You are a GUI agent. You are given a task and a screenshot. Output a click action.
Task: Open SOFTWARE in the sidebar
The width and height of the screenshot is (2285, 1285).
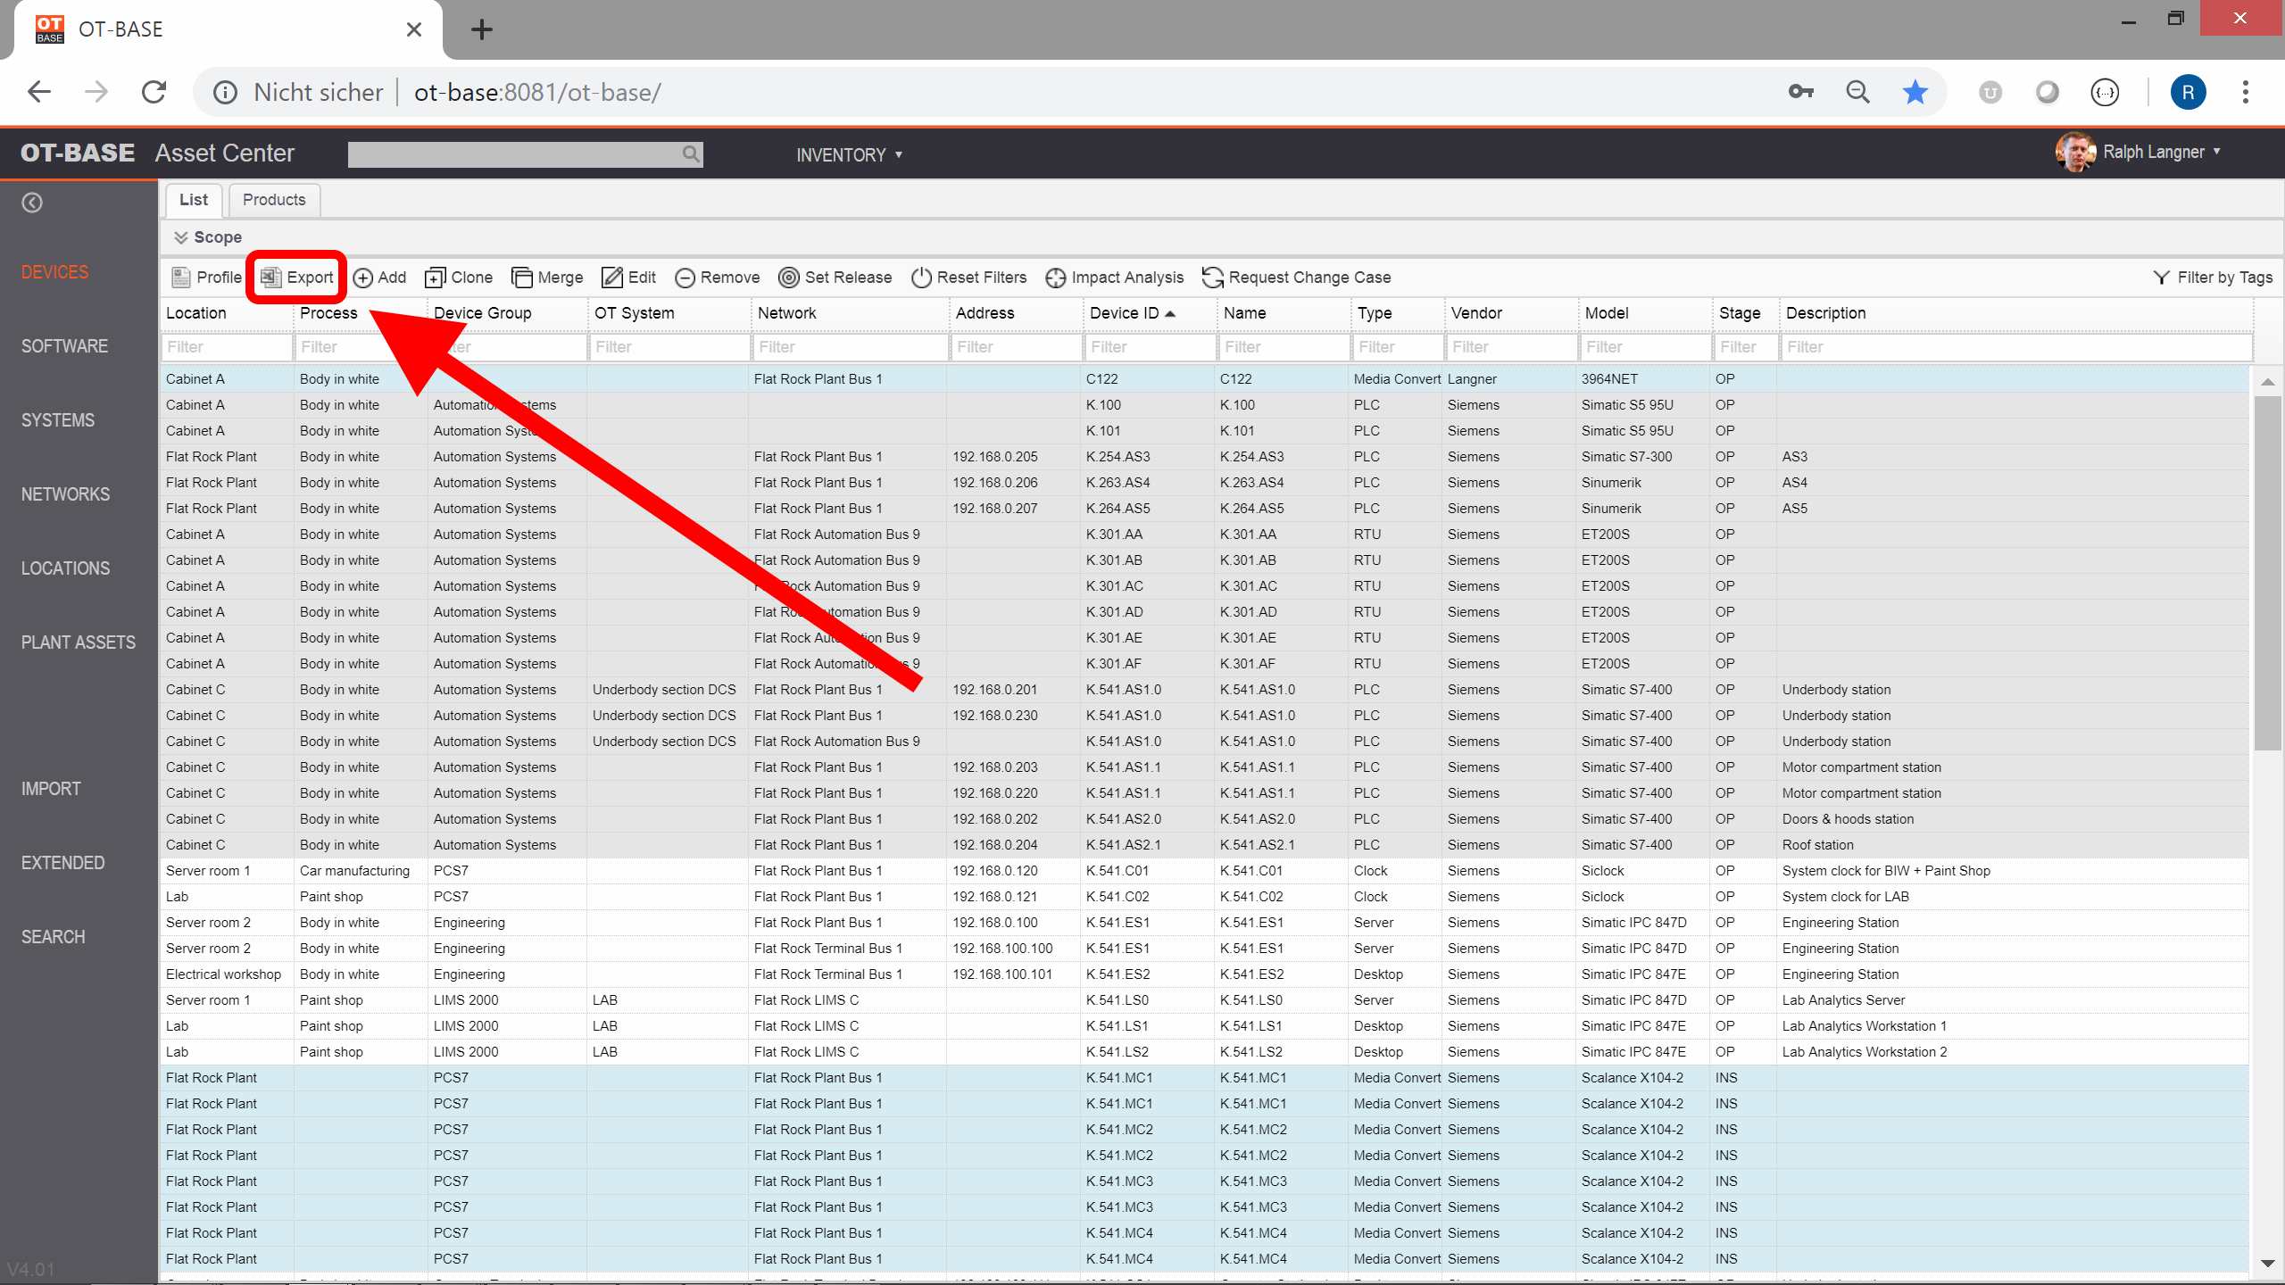(x=64, y=346)
